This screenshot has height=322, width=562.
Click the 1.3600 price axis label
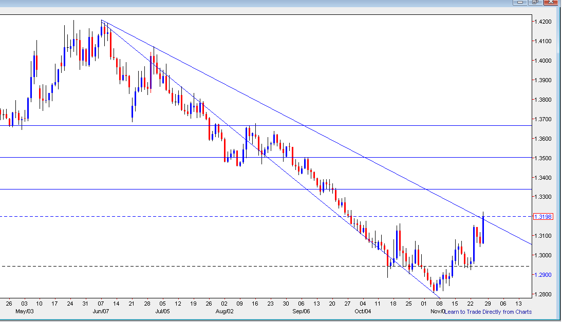pos(543,139)
